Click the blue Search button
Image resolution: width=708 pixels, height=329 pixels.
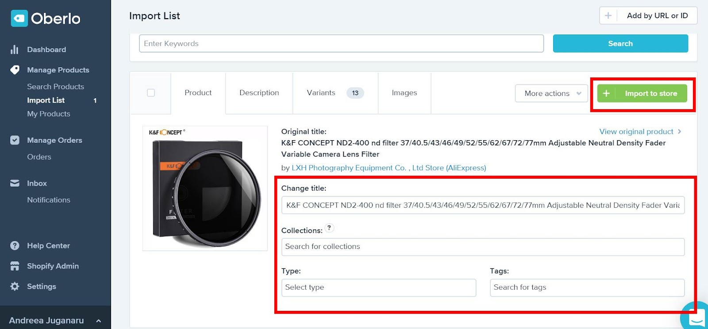pos(620,43)
